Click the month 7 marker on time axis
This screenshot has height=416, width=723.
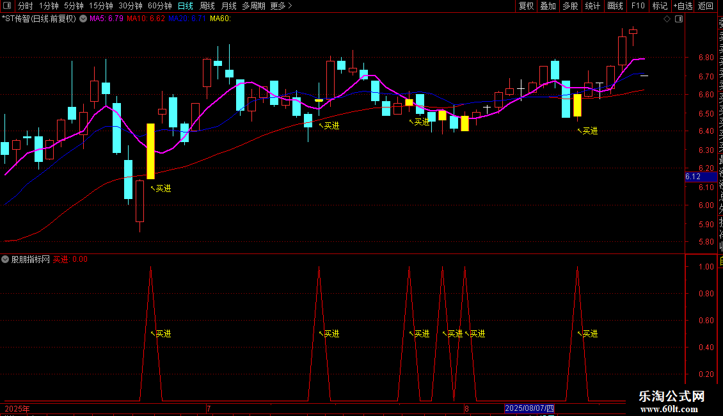coord(209,408)
